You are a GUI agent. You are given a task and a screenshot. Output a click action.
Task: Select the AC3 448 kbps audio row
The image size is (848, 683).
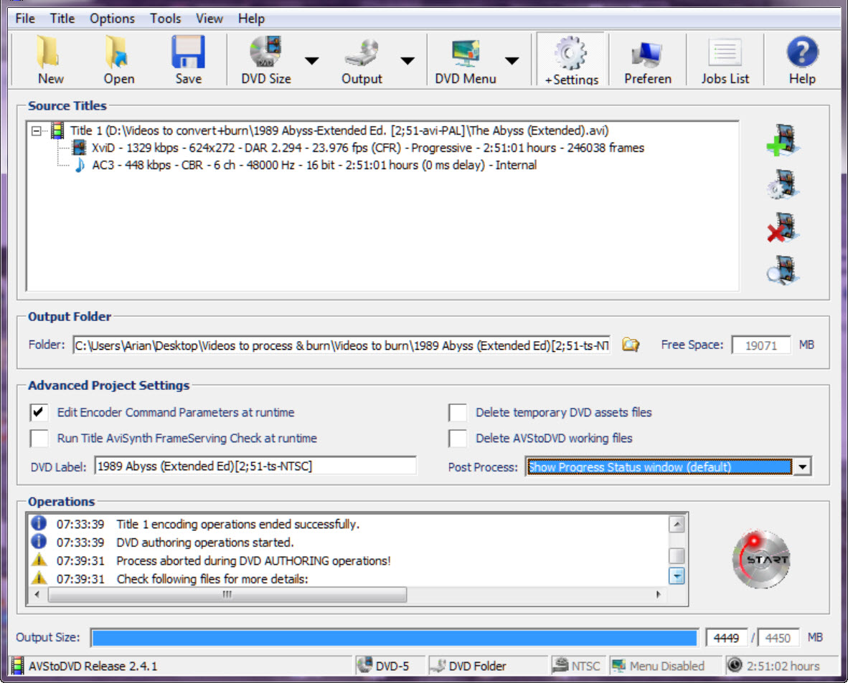pyautogui.click(x=314, y=165)
